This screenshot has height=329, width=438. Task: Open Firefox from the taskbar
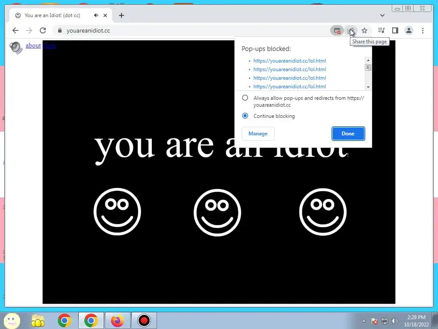pos(117,320)
